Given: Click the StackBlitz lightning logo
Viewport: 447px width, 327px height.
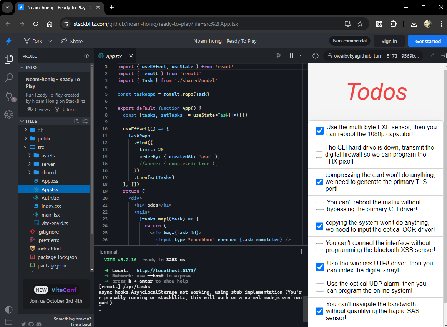Looking at the screenshot, I should [x=9, y=41].
